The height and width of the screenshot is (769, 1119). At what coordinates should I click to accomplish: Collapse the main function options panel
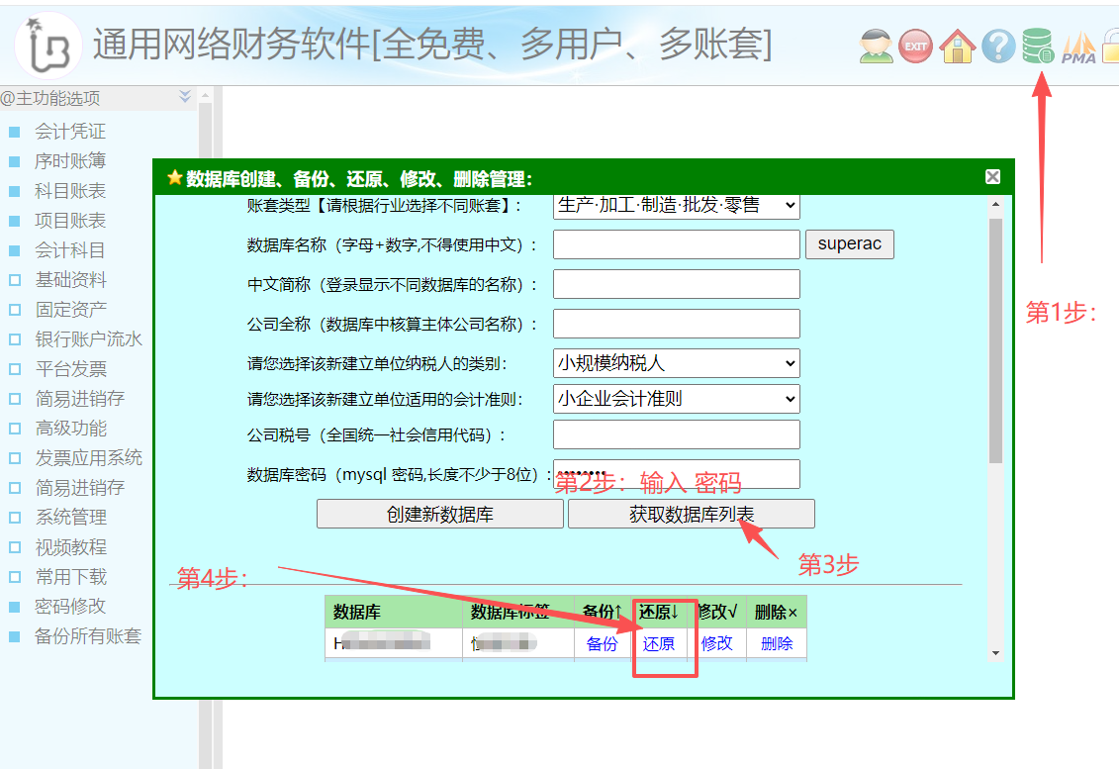click(185, 97)
